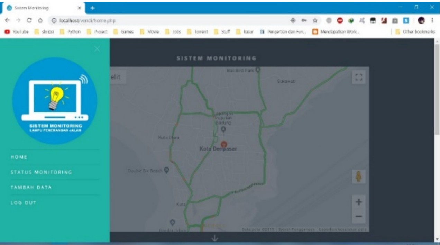440x245 pixels.
Task: Bookmark this page with star icon
Action: coord(315,21)
